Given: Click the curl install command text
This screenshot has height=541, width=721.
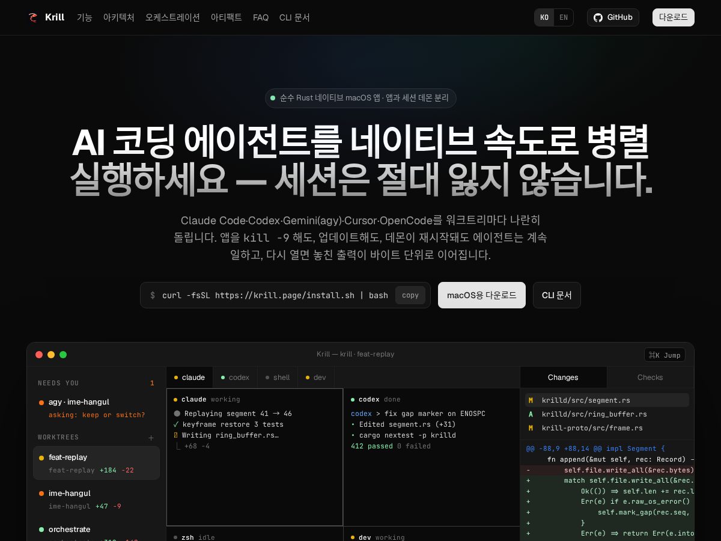Looking at the screenshot, I should (x=275, y=295).
